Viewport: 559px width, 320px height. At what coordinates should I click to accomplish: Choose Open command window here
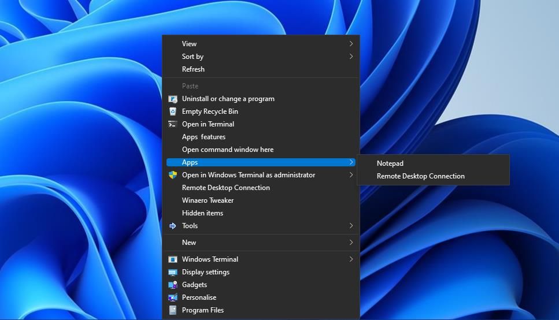[x=227, y=150]
